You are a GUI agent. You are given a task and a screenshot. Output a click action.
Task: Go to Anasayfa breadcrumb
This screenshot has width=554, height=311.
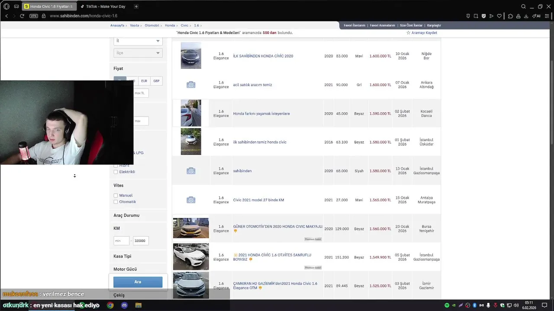tap(117, 25)
